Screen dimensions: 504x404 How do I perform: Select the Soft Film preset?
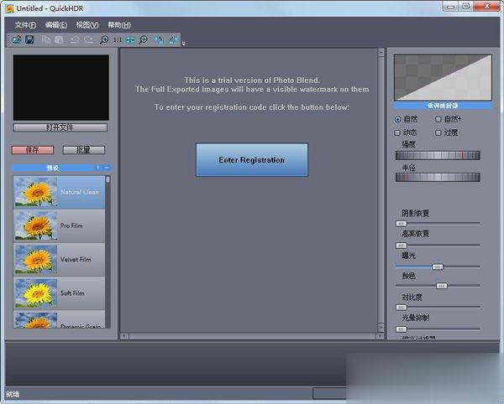59,293
